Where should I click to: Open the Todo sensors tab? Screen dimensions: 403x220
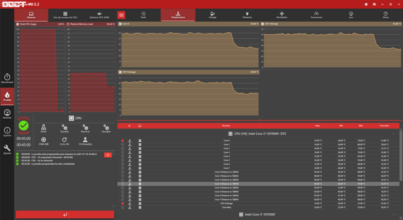[x=143, y=15]
